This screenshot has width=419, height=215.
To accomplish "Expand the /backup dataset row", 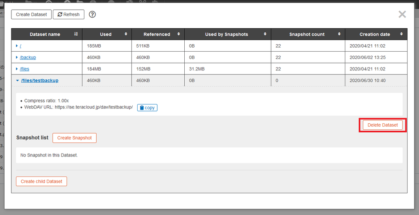I will pyautogui.click(x=17, y=57).
